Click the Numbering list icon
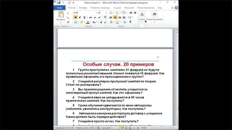 pyautogui.click(x=117, y=13)
